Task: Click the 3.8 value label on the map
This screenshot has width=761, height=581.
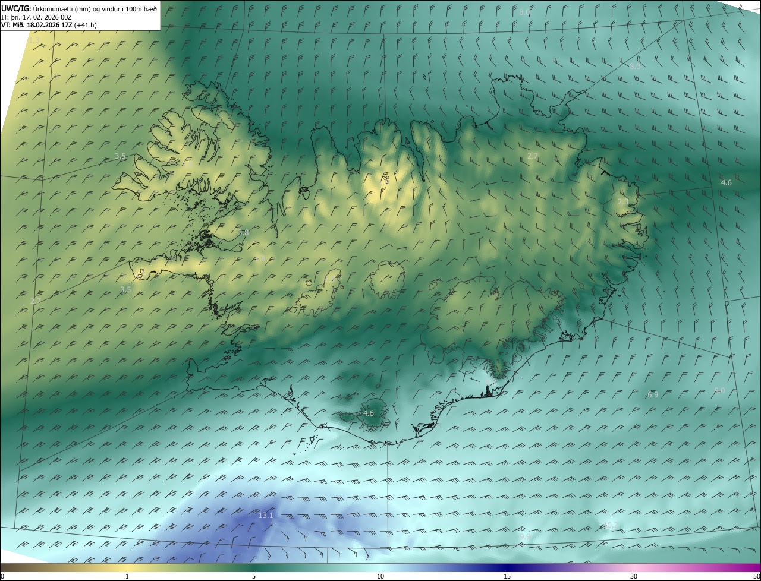Action: tap(243, 233)
